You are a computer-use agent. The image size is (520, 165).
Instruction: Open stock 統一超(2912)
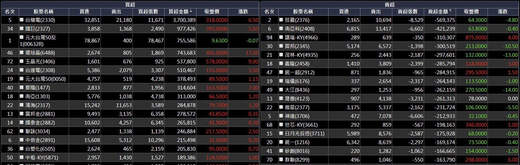coord(300,72)
